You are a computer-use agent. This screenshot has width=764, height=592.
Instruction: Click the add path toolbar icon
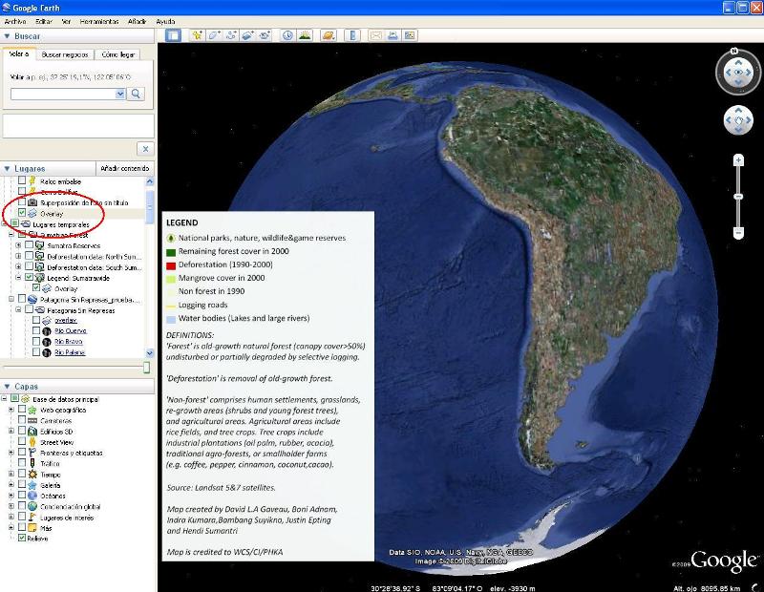(230, 35)
